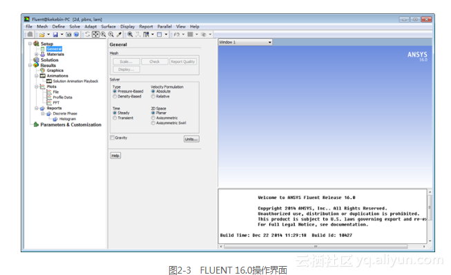The width and height of the screenshot is (451, 275).
Task: Collapse the Plots tree node
Action: pos(36,86)
